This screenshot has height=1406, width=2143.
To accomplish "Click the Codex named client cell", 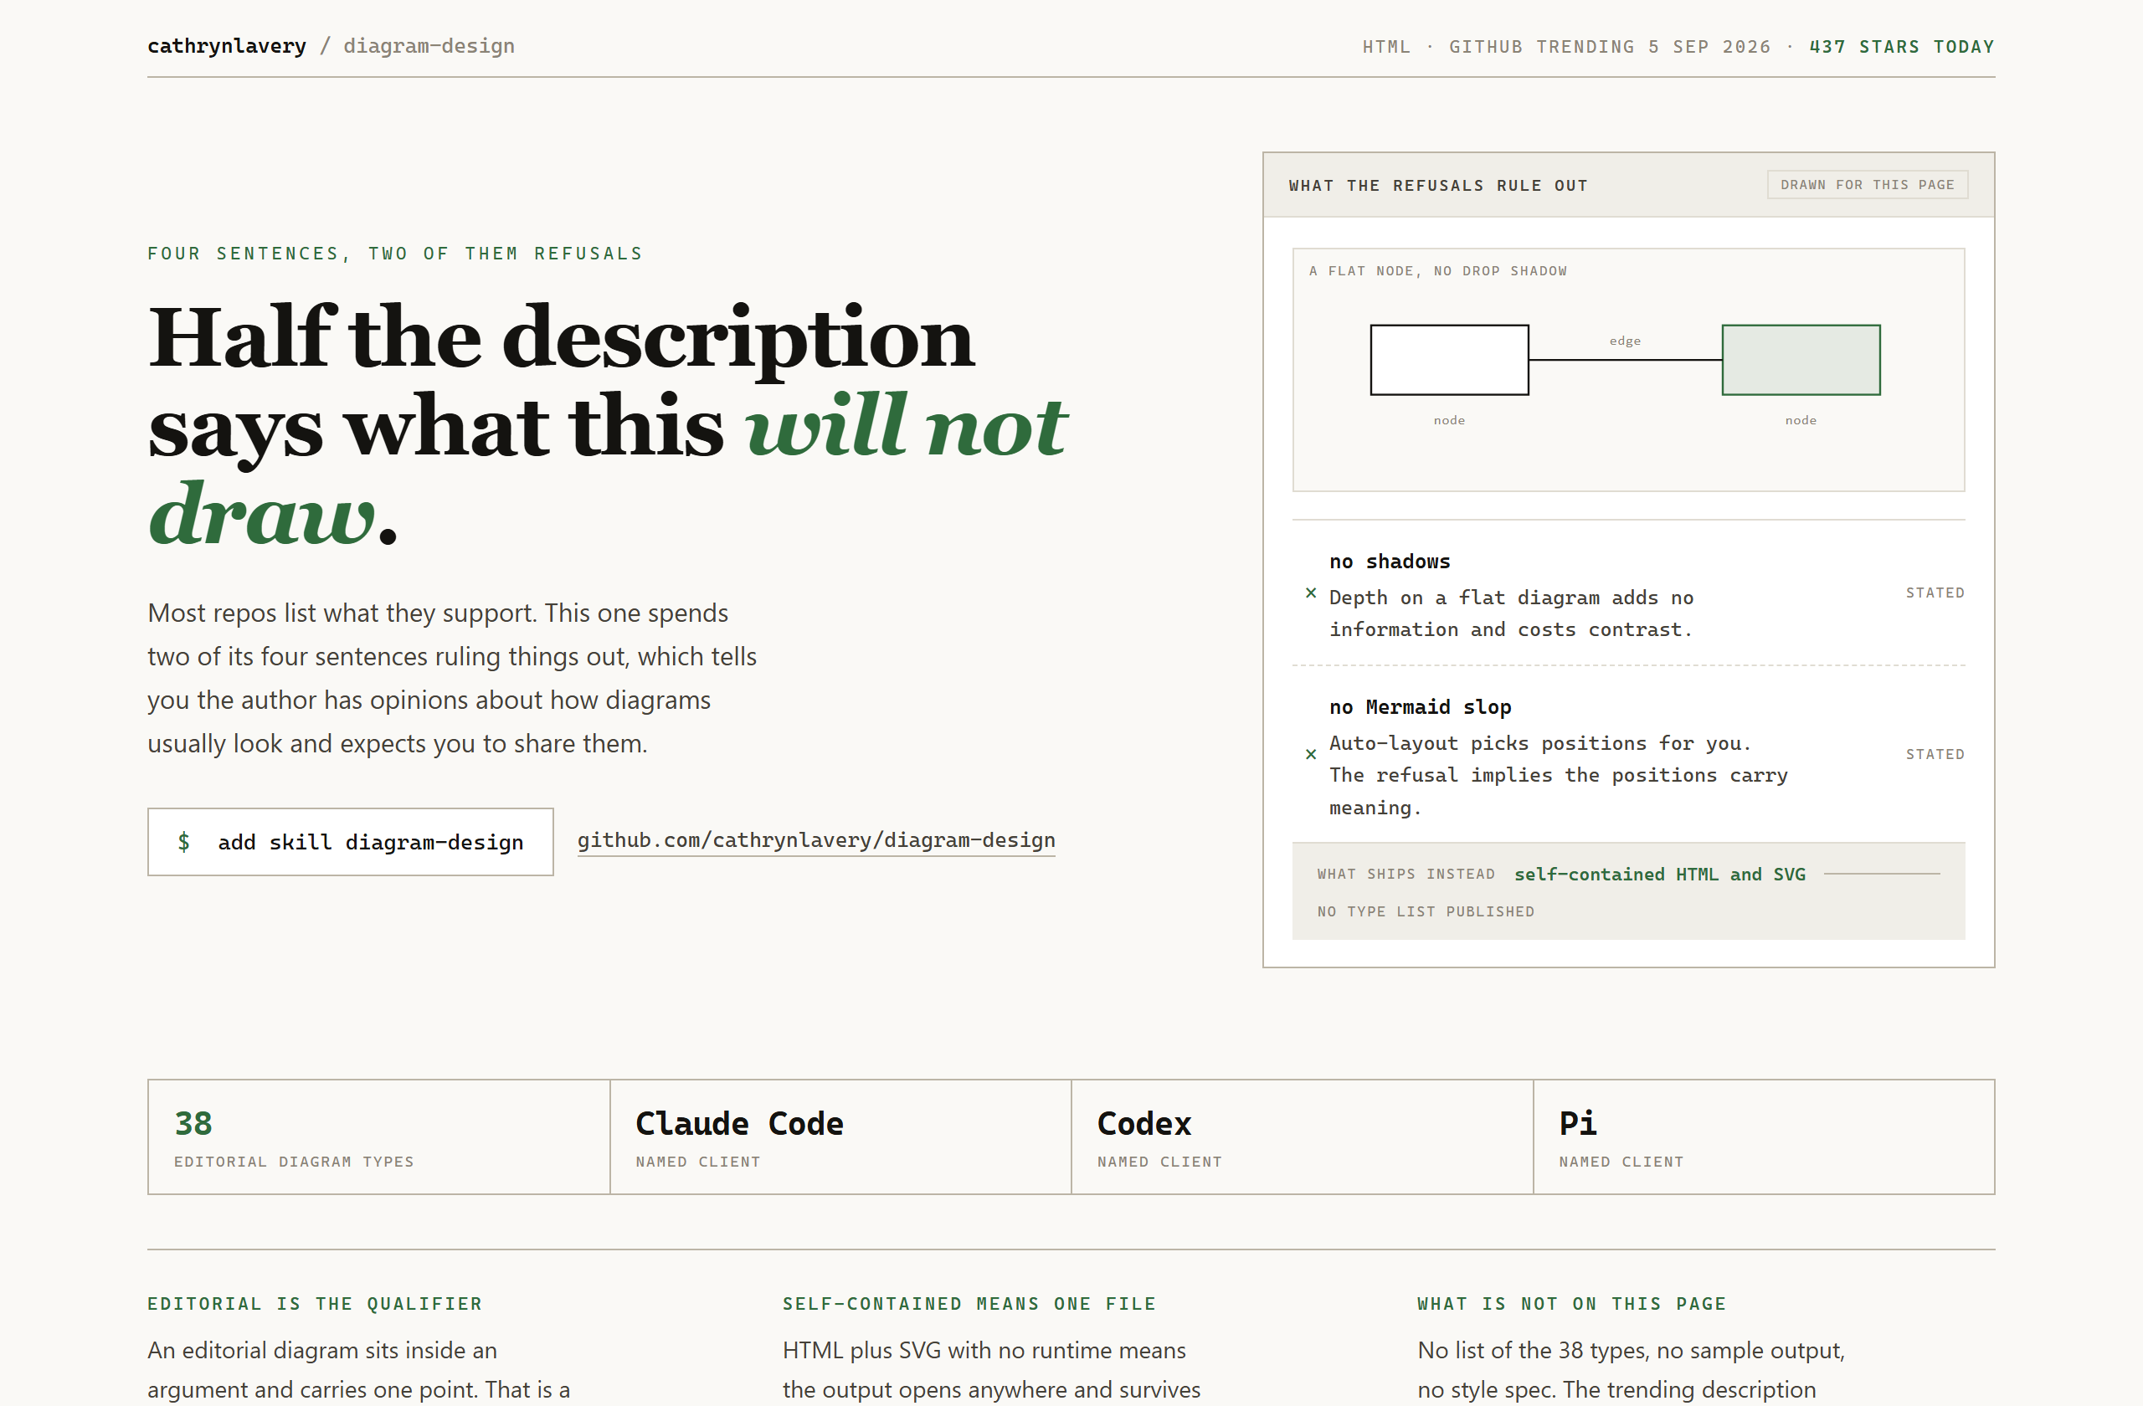I will pos(1302,1137).
